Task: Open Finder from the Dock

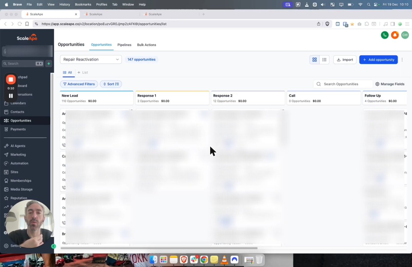Action: 153,259
